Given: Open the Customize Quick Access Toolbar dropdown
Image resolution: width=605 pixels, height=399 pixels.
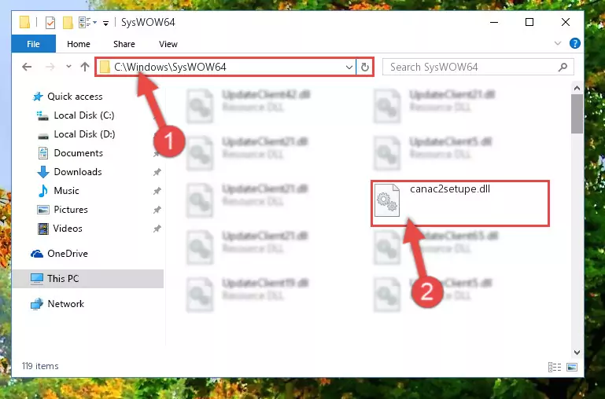Looking at the screenshot, I should [x=105, y=23].
